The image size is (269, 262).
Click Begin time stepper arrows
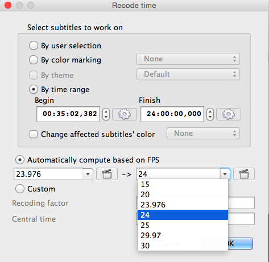tap(106, 114)
